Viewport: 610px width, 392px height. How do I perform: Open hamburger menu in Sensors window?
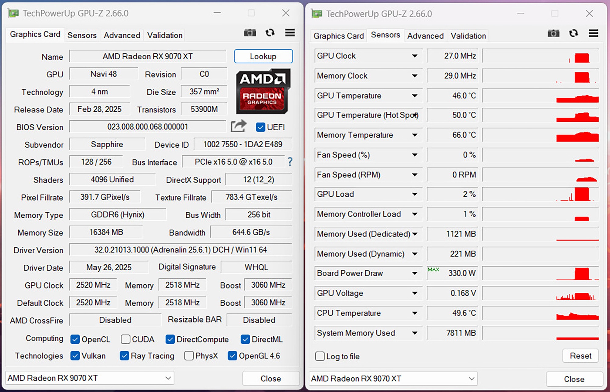pos(593,33)
